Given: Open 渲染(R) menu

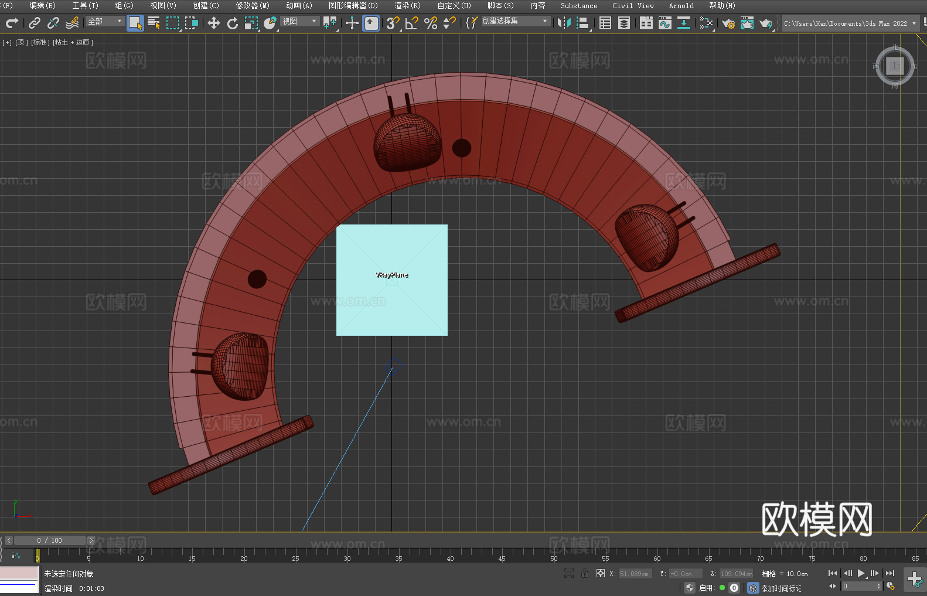Looking at the screenshot, I should click(x=407, y=5).
